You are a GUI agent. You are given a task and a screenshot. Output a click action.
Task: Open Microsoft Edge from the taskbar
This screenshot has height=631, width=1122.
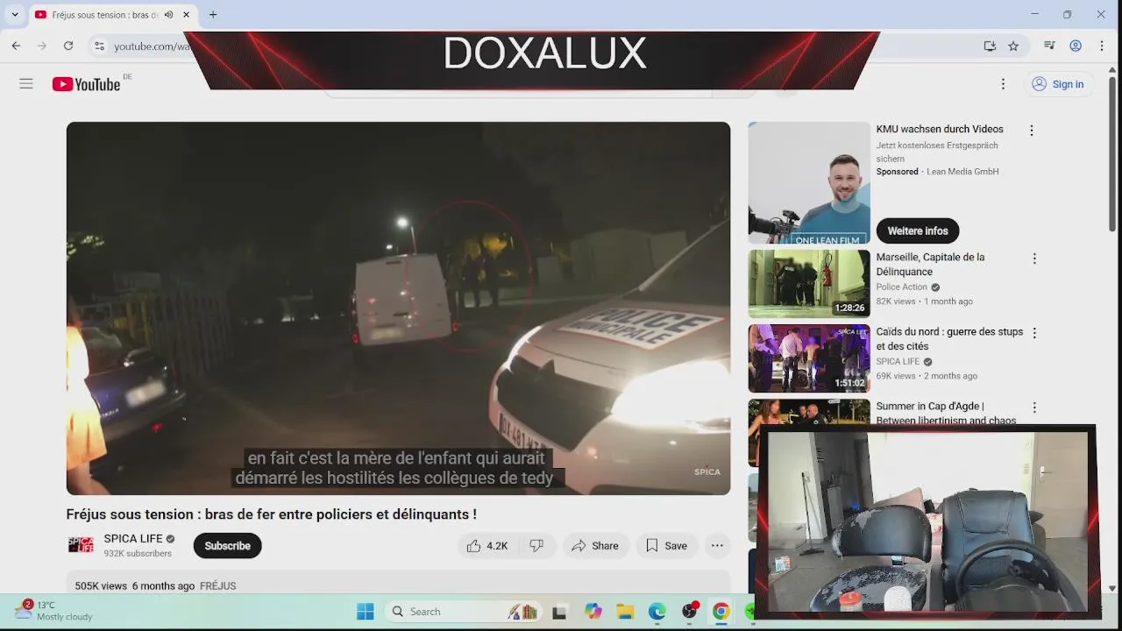click(657, 612)
